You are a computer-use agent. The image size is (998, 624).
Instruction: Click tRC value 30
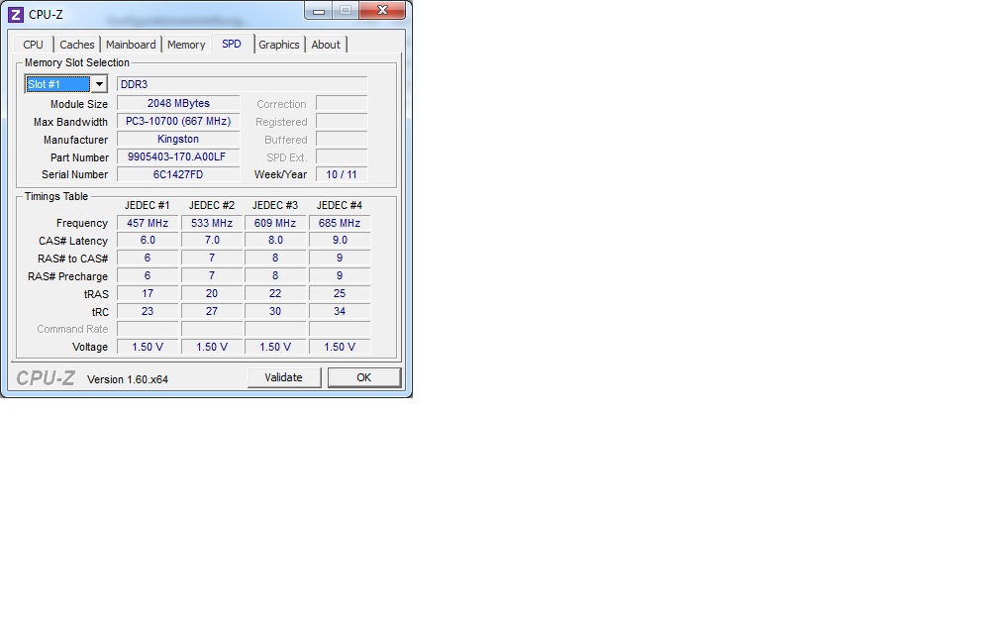[x=275, y=311]
